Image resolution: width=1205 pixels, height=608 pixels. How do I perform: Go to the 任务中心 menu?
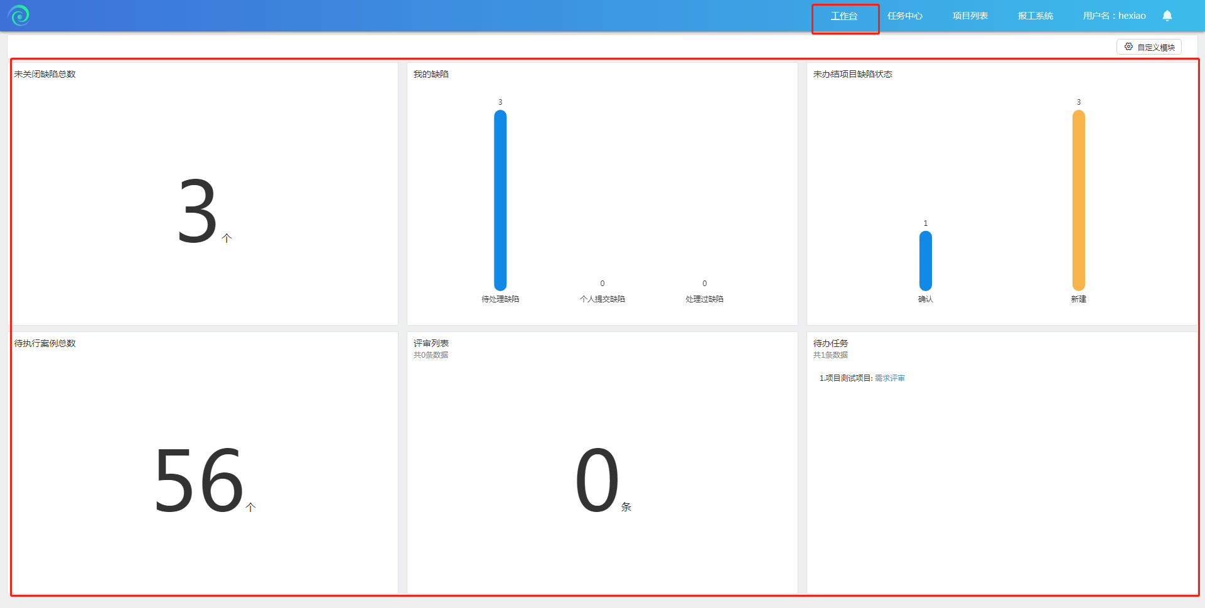point(904,16)
